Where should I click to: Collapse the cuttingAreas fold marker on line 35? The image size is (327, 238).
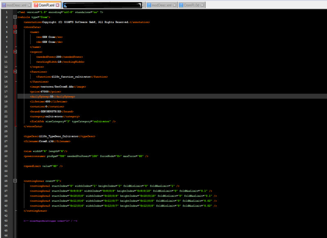click(15, 181)
